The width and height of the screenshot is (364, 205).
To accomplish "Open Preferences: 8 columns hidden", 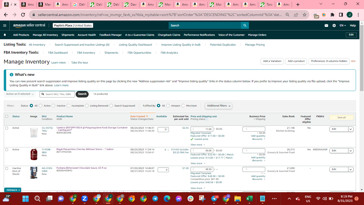I will click(329, 61).
